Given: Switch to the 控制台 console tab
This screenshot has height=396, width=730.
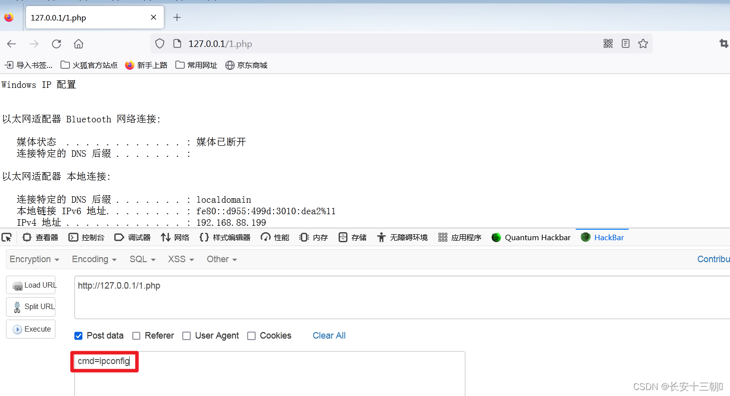Looking at the screenshot, I should click(x=86, y=238).
